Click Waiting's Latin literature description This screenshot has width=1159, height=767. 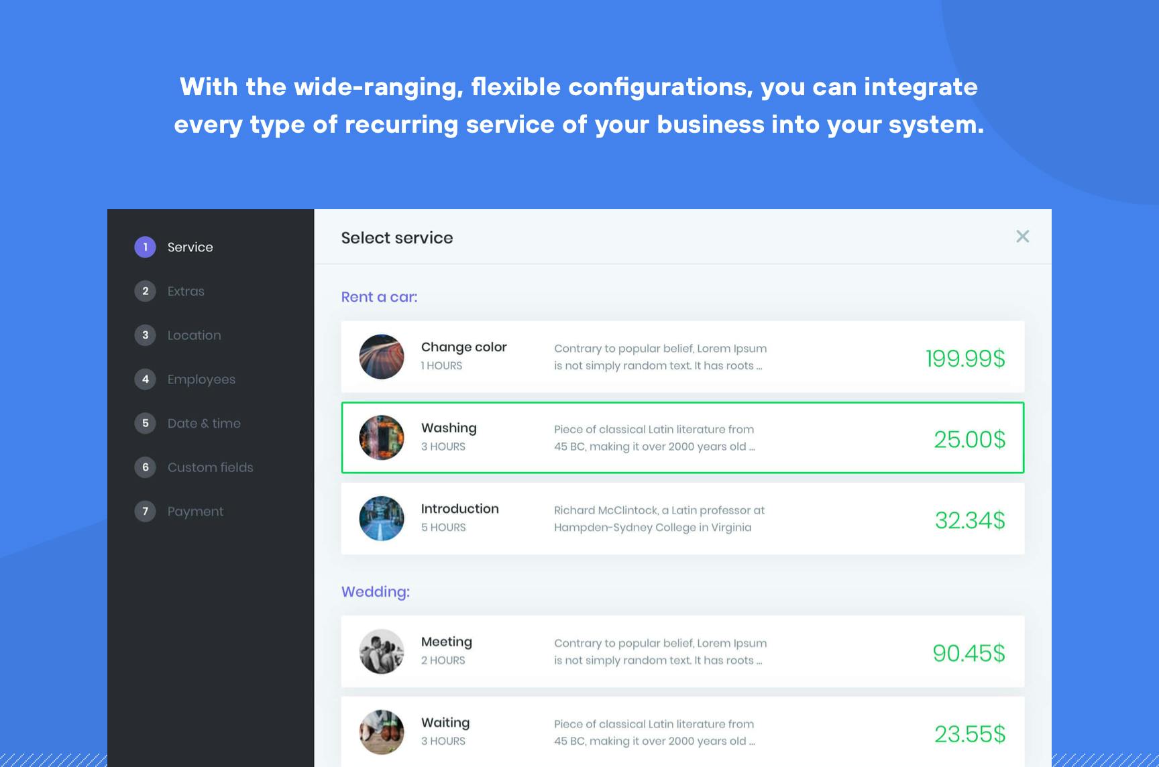655,732
